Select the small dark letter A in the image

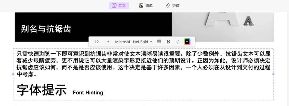249,21
